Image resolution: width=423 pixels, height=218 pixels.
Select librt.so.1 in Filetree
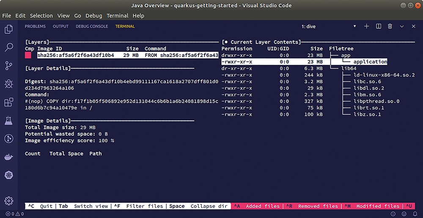[369, 108]
